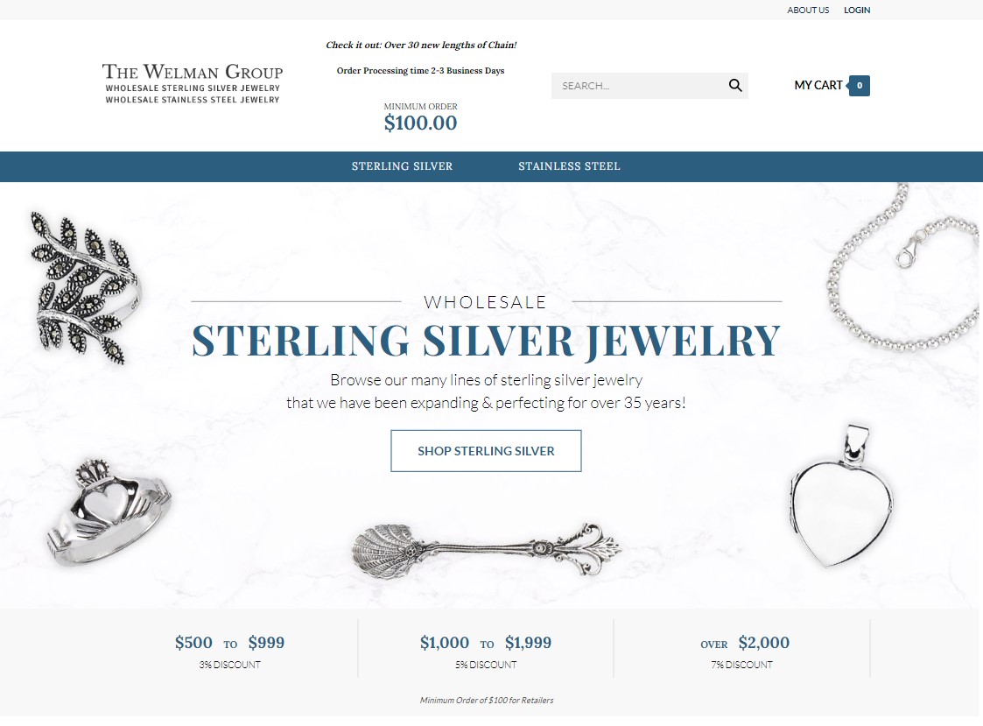983x726 pixels.
Task: Focus the Search input field
Action: [640, 85]
